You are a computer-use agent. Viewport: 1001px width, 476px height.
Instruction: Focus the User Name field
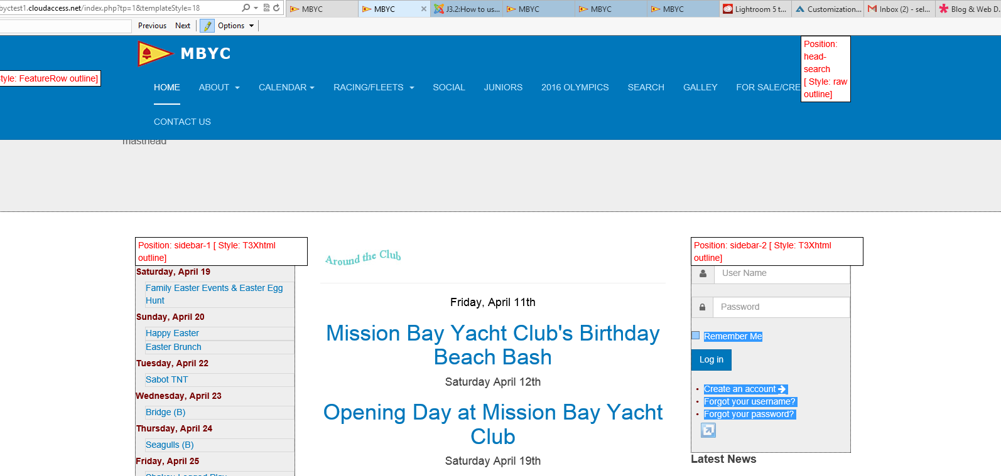pos(782,273)
